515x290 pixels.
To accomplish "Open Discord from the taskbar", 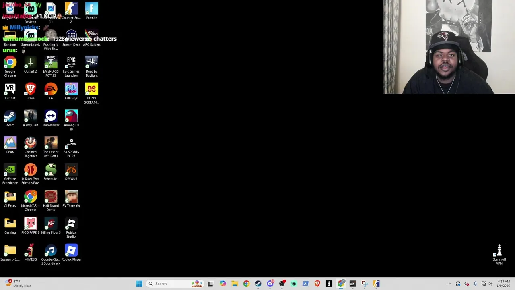I will pos(270,284).
